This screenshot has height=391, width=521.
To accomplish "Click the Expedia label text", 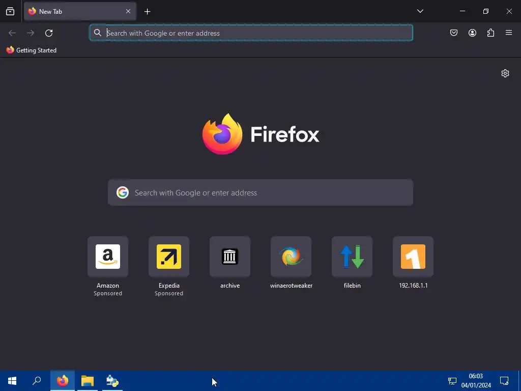I will 169,286.
